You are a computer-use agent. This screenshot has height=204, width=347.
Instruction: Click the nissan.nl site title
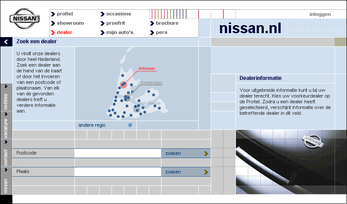(x=250, y=28)
